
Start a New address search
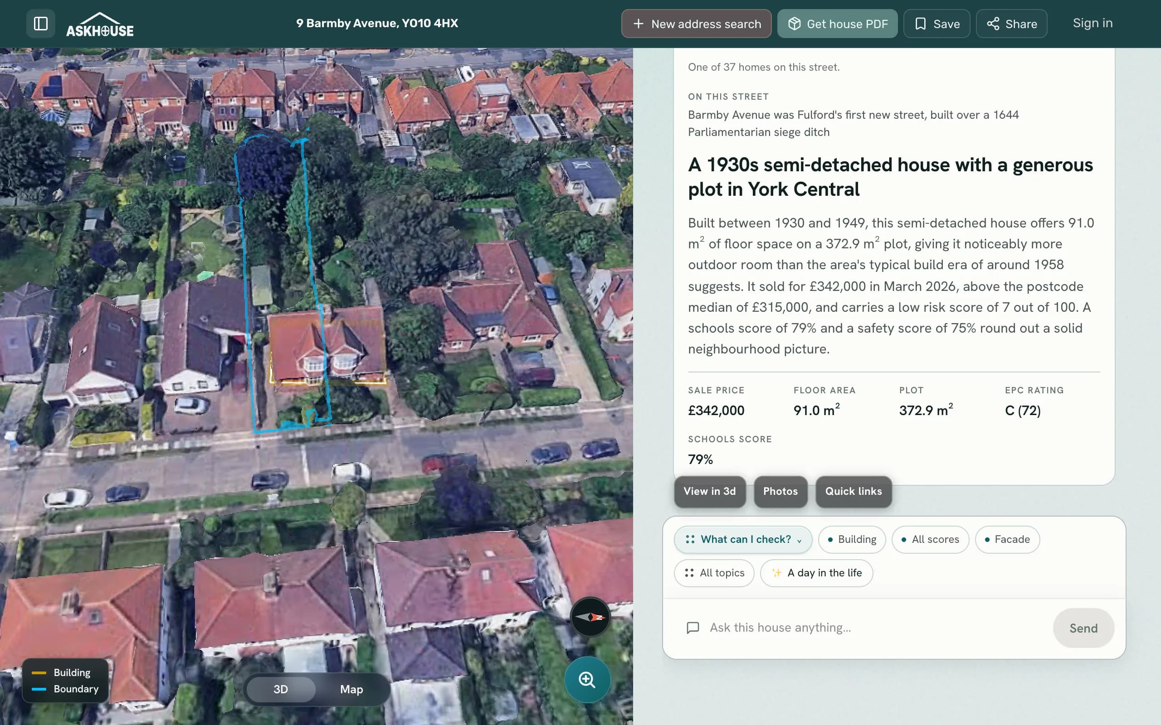click(696, 24)
